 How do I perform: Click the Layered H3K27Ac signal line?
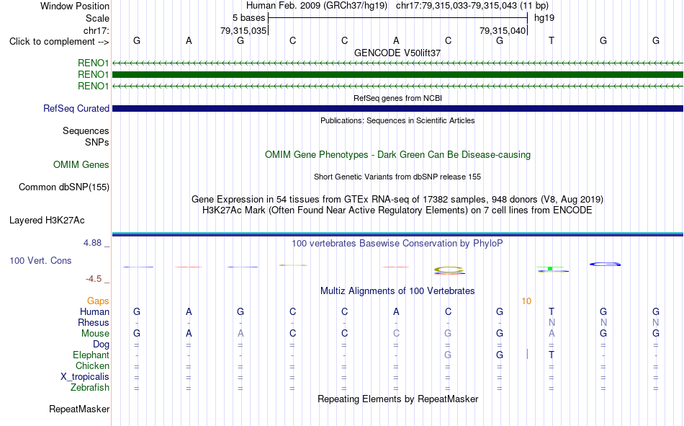coord(397,234)
